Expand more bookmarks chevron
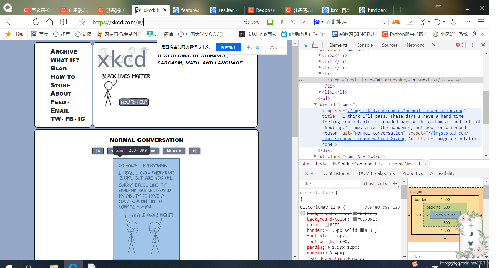This screenshot has height=268, width=497. [x=482, y=34]
